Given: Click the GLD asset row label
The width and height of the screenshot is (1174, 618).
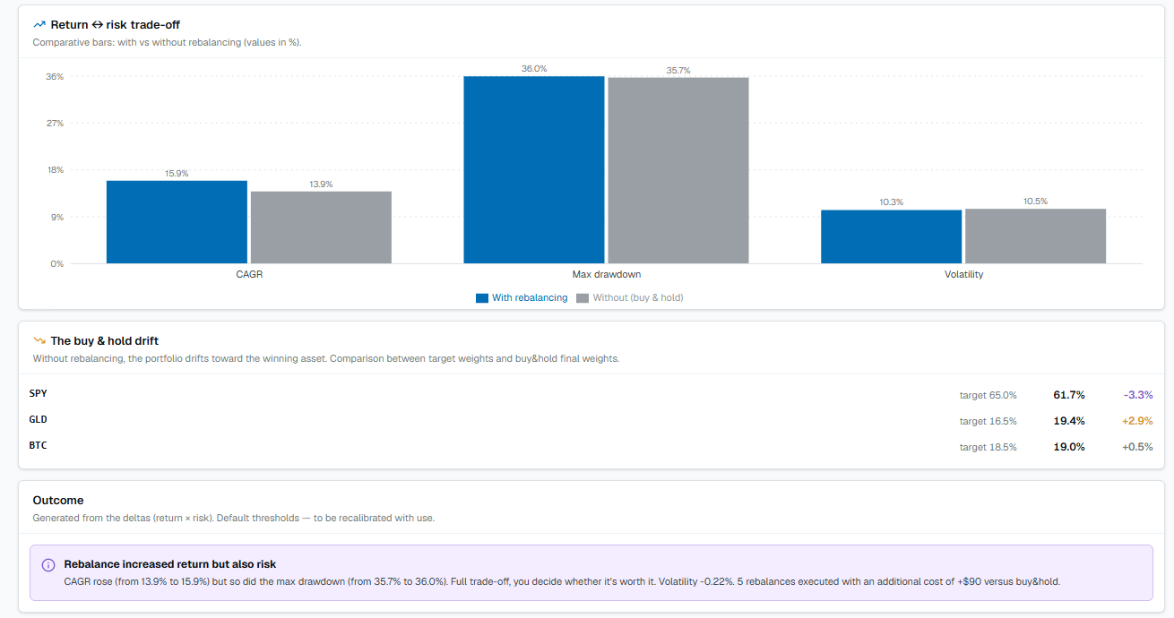Looking at the screenshot, I should (39, 419).
